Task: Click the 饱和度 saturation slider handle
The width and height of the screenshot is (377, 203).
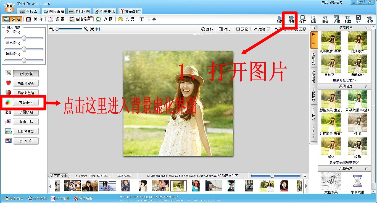Action: point(24,60)
